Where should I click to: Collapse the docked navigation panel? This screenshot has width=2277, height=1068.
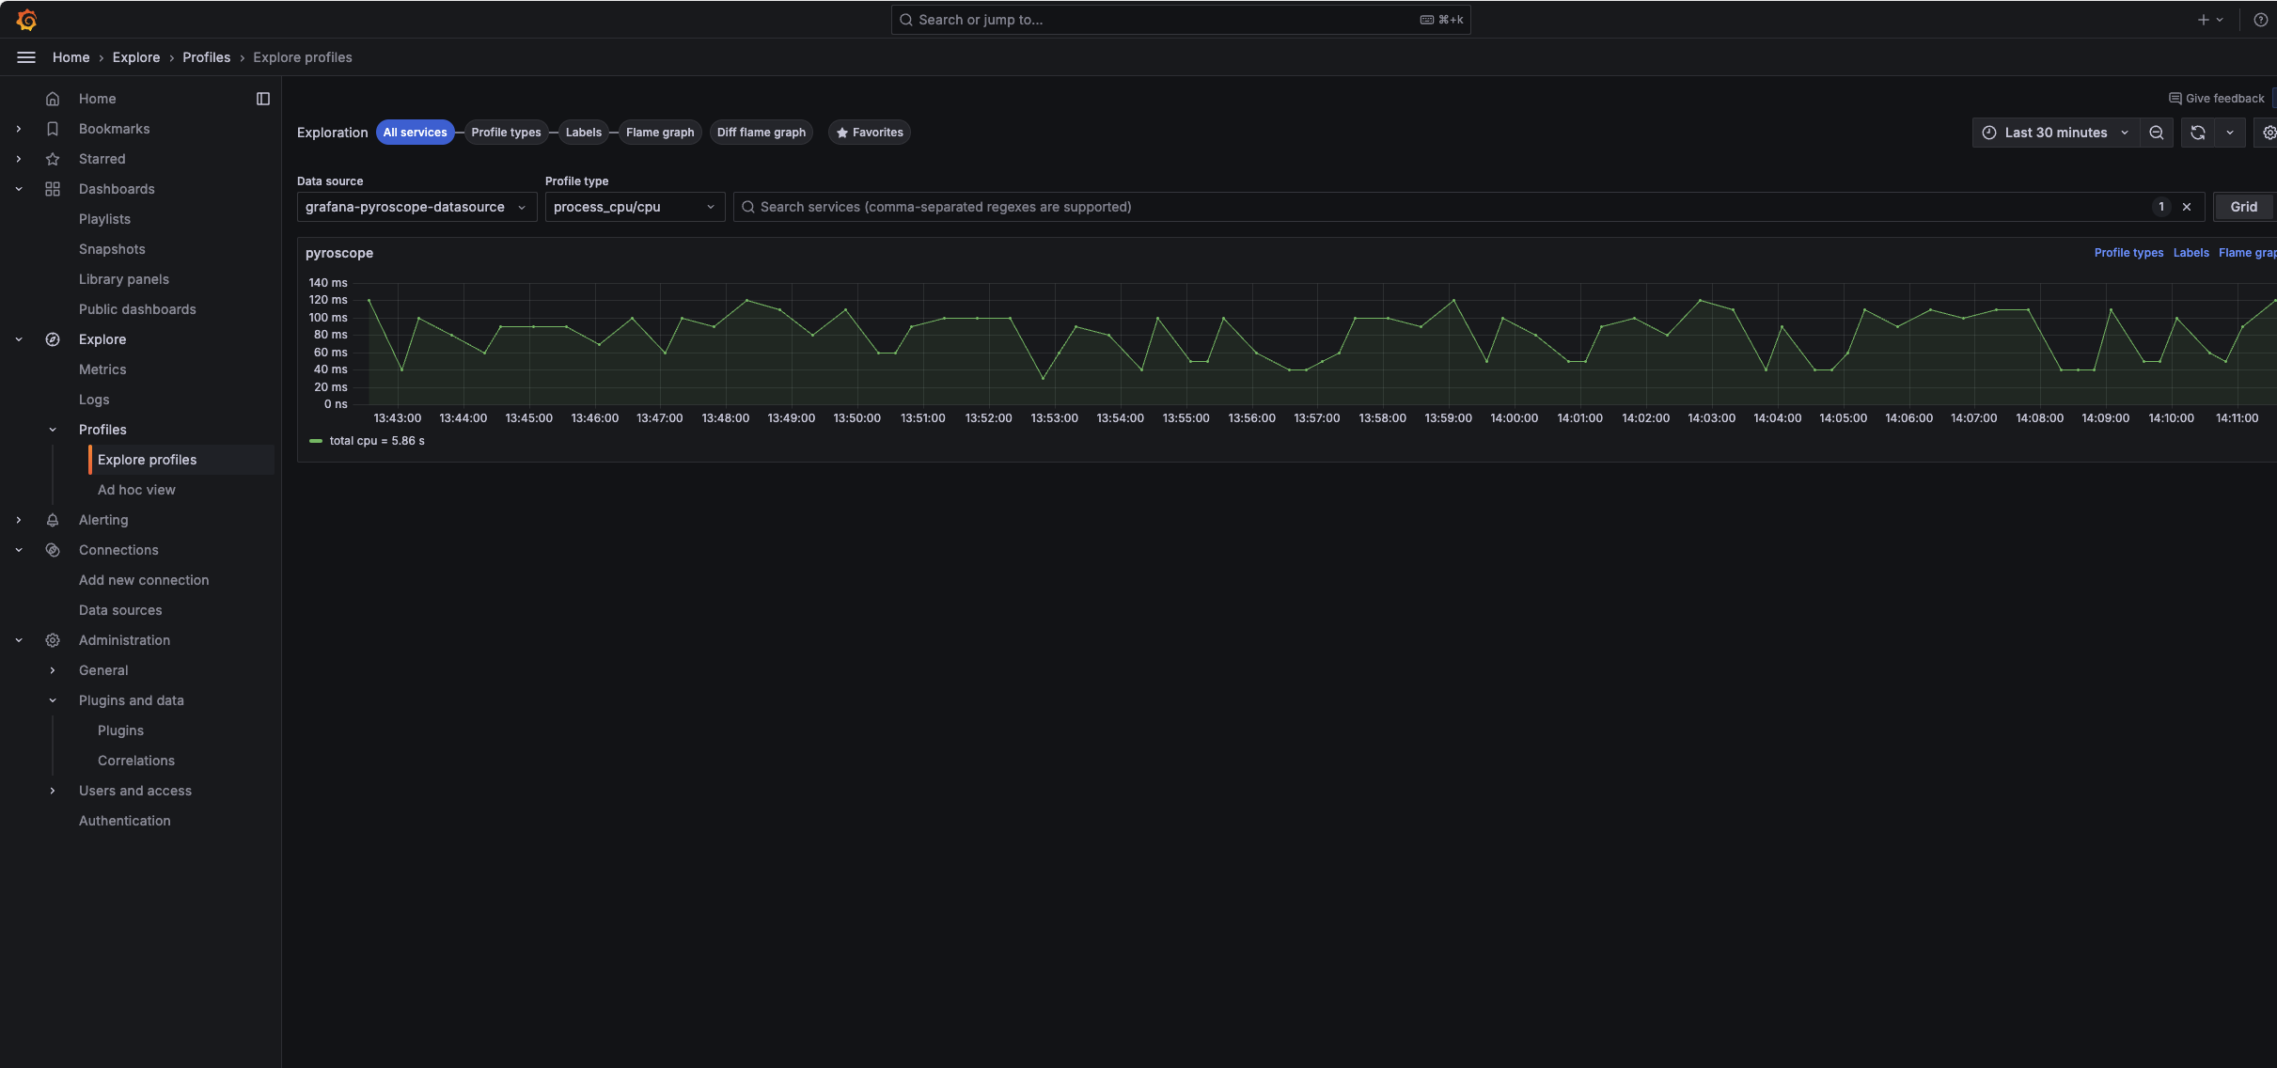[x=262, y=99]
